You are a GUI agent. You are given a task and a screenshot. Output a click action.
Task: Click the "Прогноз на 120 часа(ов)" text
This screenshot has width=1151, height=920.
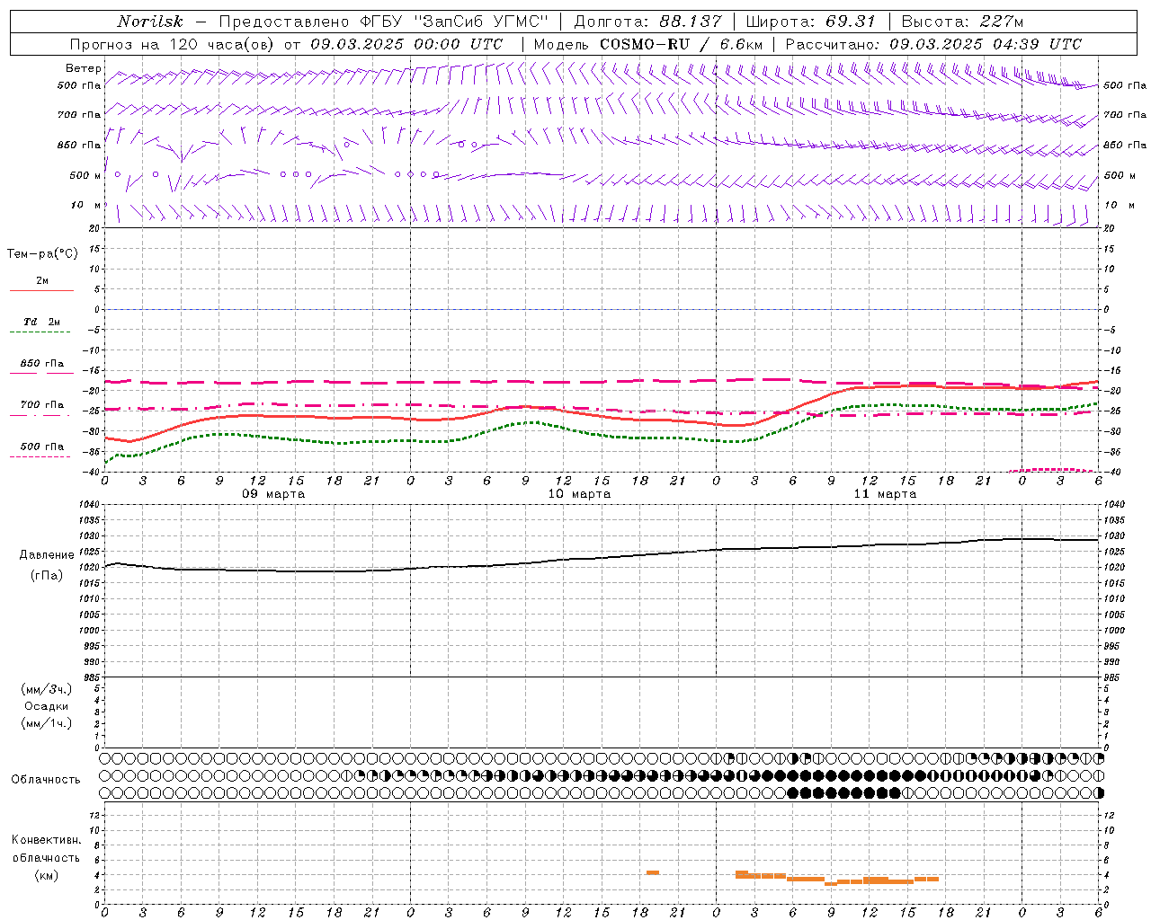point(173,44)
